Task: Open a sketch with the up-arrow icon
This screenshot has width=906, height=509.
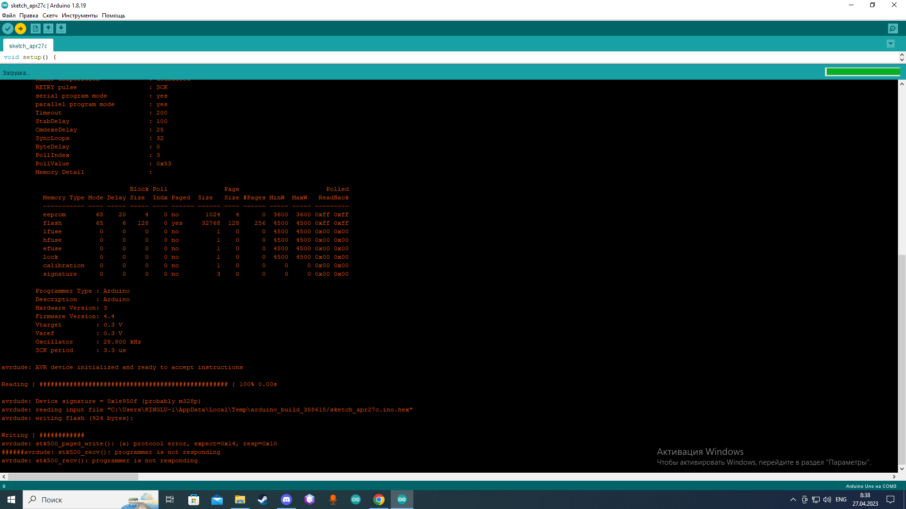Action: [x=48, y=29]
